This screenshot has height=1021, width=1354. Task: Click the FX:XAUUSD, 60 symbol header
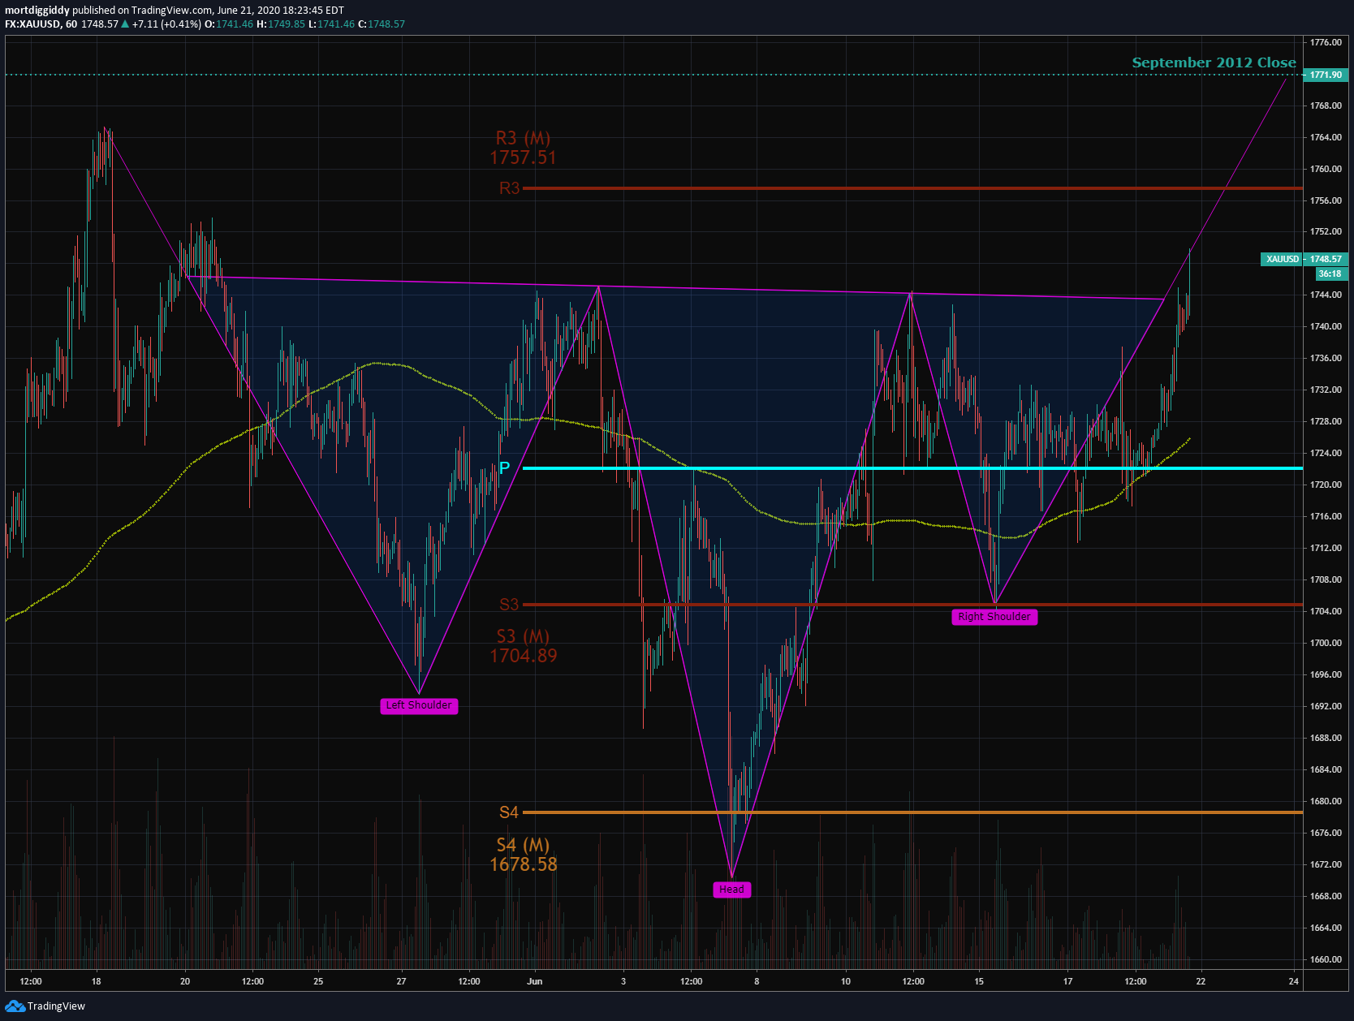41,24
